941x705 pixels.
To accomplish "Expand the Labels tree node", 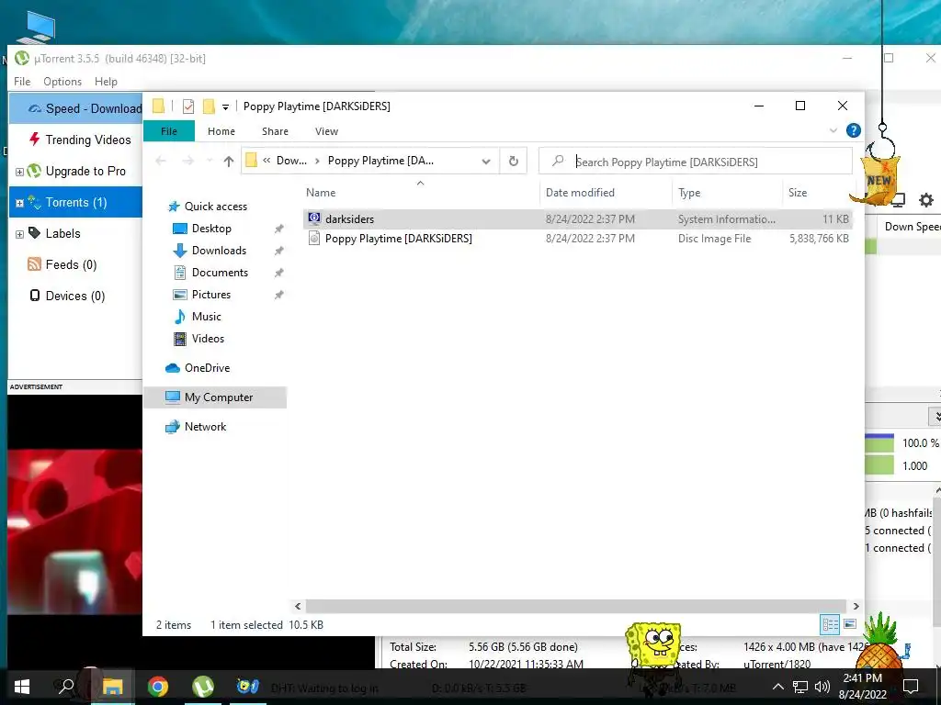I will tap(19, 234).
